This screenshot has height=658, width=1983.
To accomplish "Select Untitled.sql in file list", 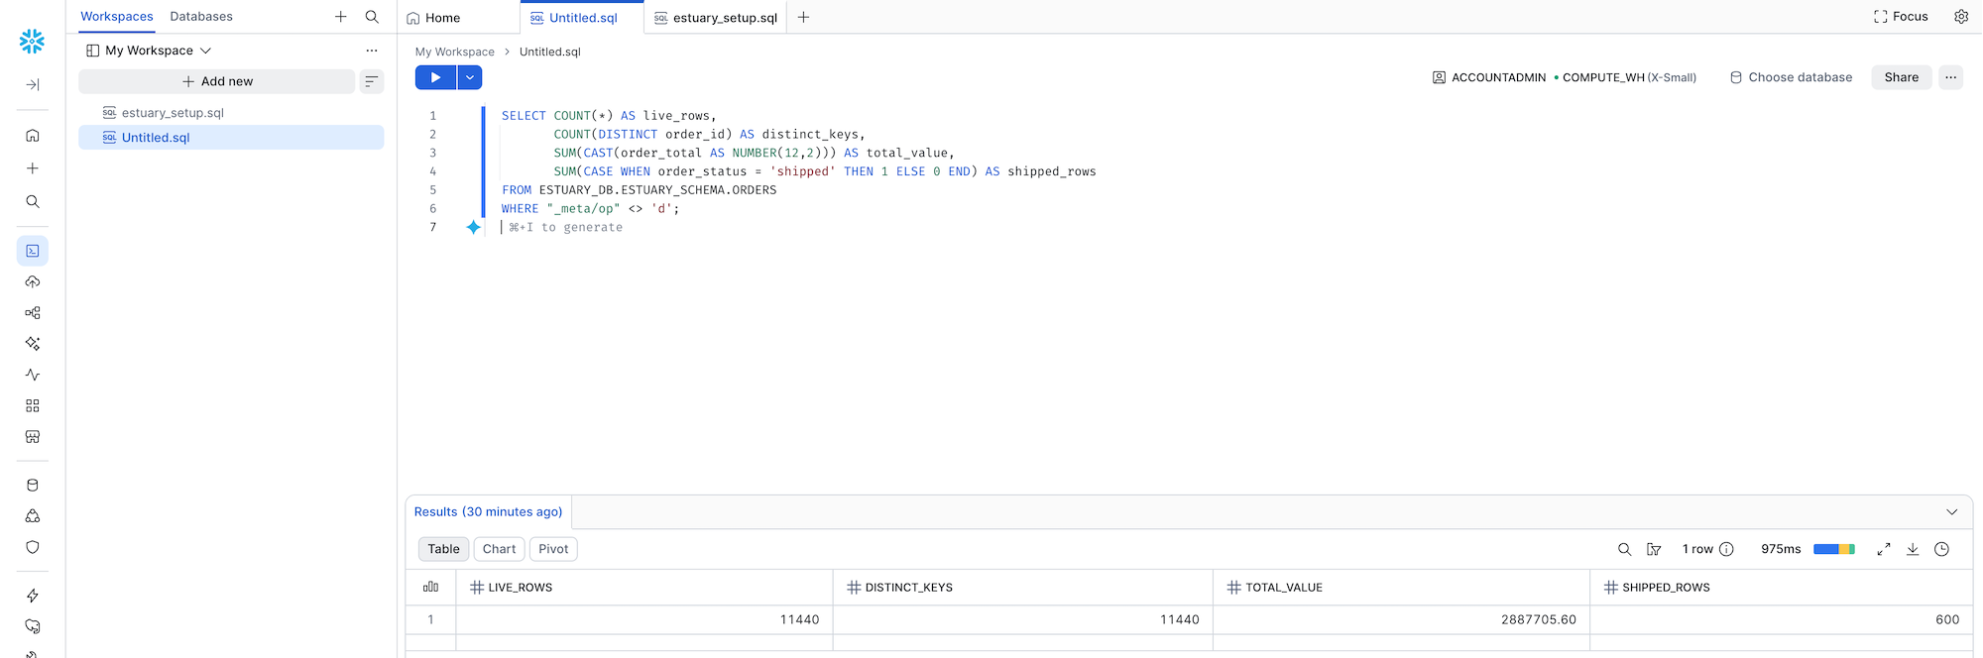I will (x=231, y=138).
